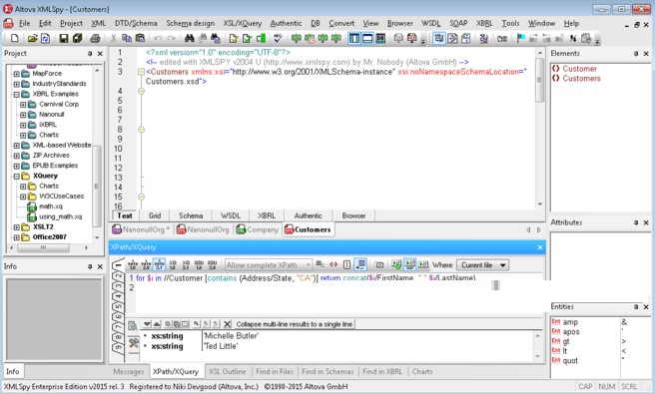Click the Check well-formedness icon
Image resolution: width=655 pixels, height=394 pixels.
234,38
